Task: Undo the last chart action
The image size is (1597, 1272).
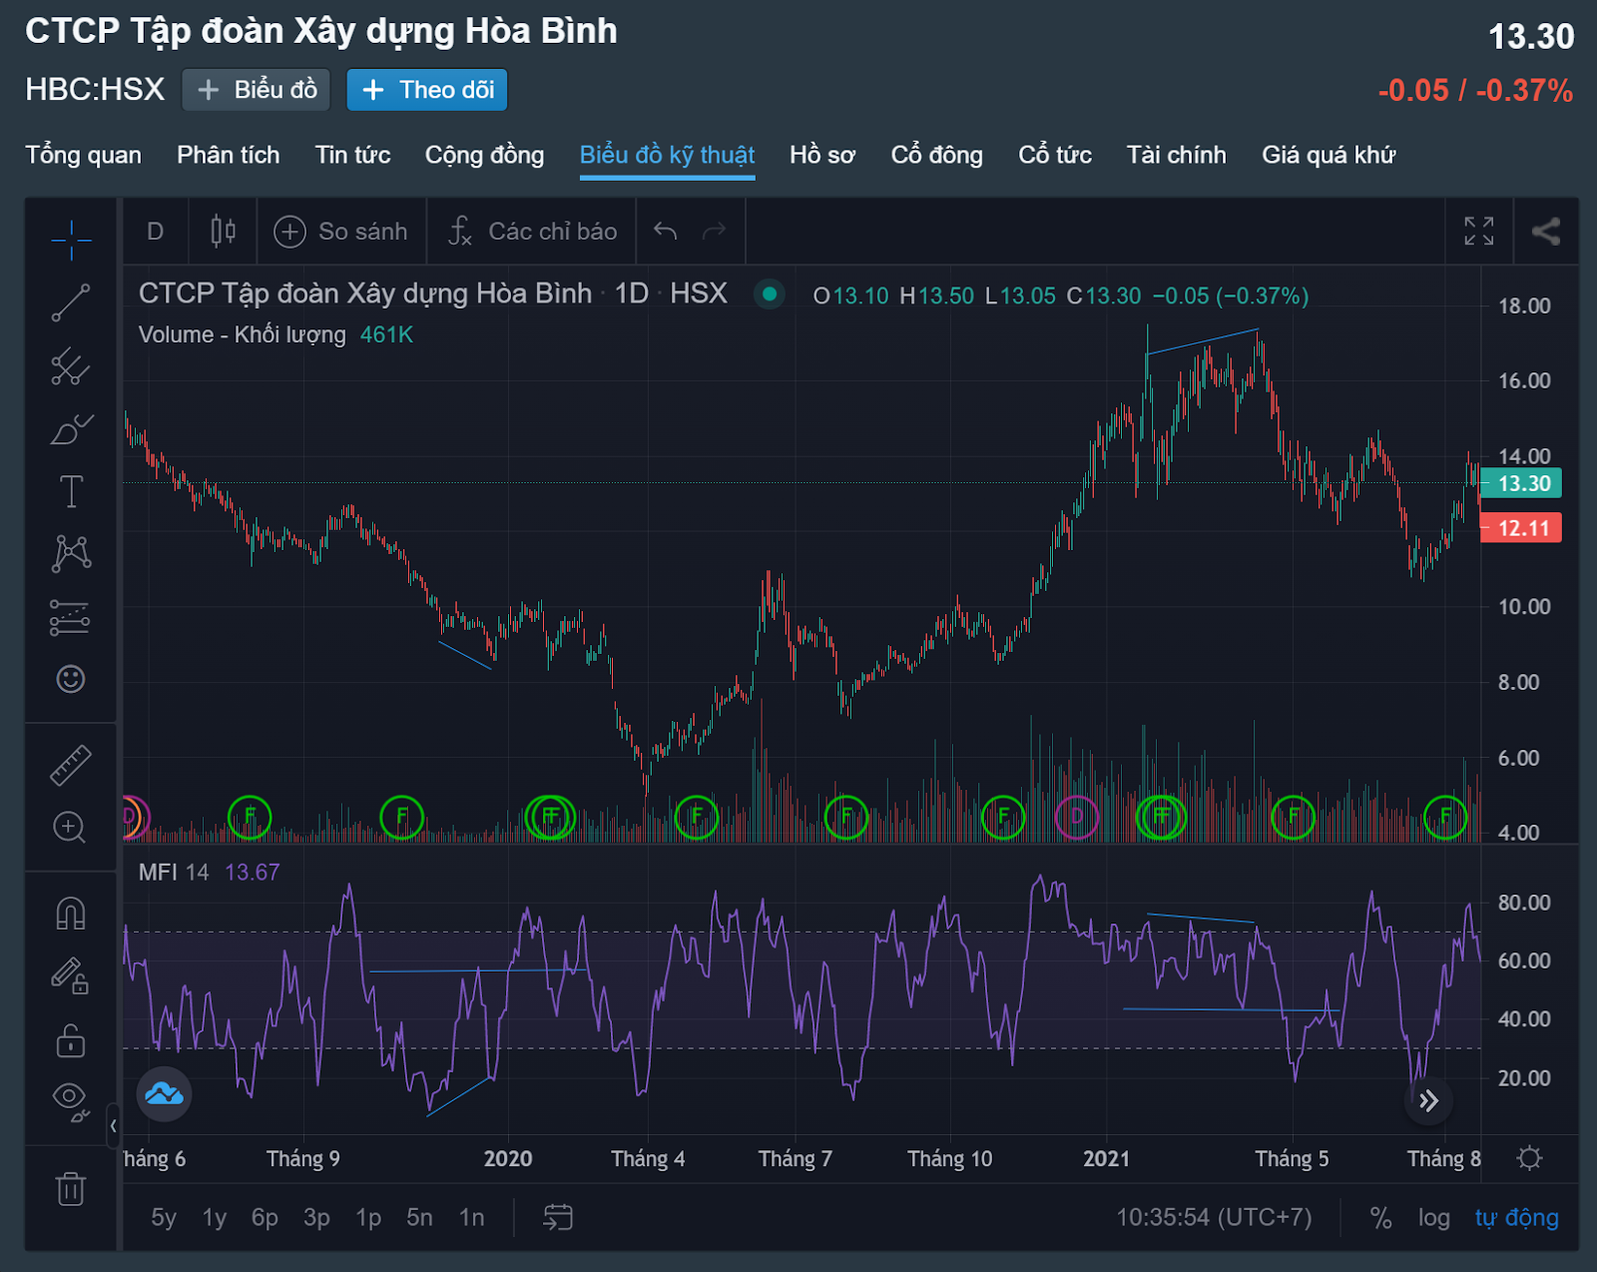Action: coord(665,232)
